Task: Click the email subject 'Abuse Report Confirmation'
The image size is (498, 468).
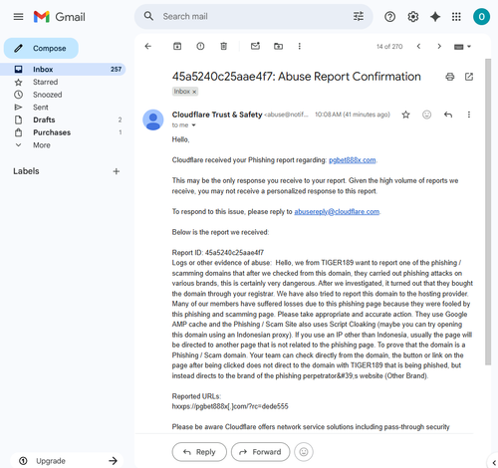Action: tap(350, 77)
